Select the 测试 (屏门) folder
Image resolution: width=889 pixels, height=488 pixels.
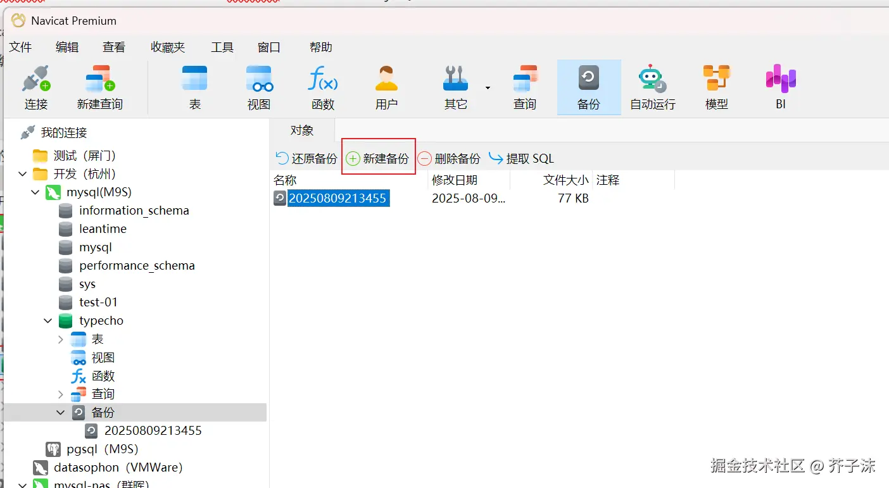pyautogui.click(x=84, y=156)
